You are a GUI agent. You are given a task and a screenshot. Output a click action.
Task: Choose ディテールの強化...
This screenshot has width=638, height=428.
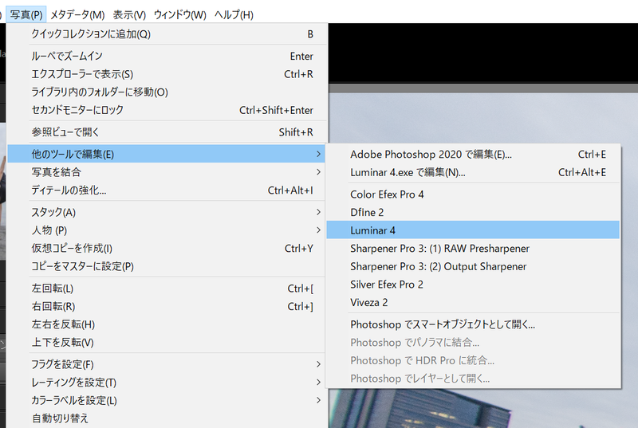(166, 190)
